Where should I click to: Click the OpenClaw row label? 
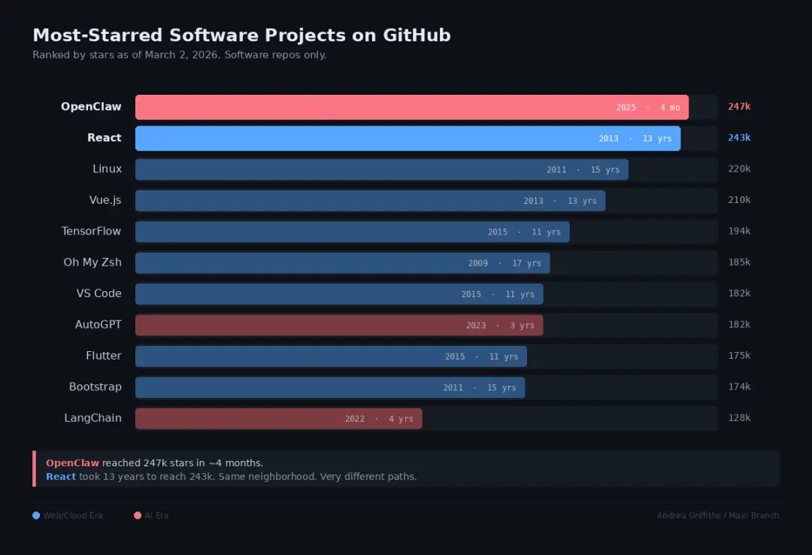coord(91,107)
